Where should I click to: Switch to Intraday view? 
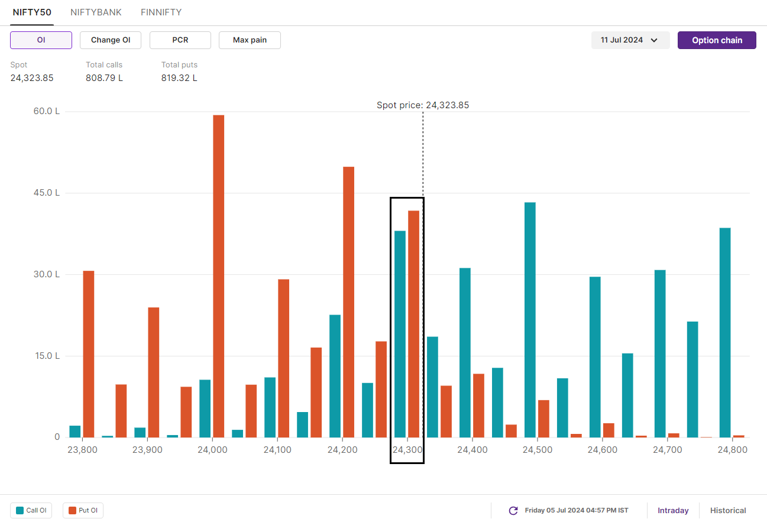[x=673, y=510]
